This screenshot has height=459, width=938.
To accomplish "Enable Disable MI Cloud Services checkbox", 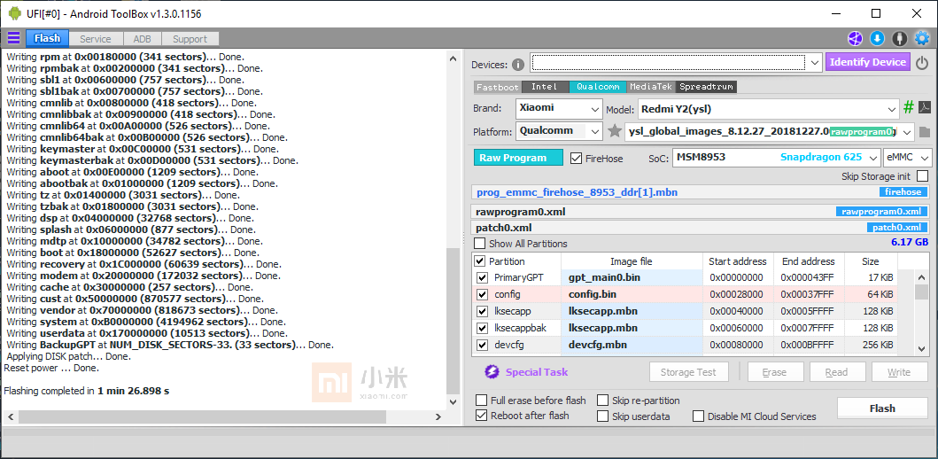I will pos(698,416).
